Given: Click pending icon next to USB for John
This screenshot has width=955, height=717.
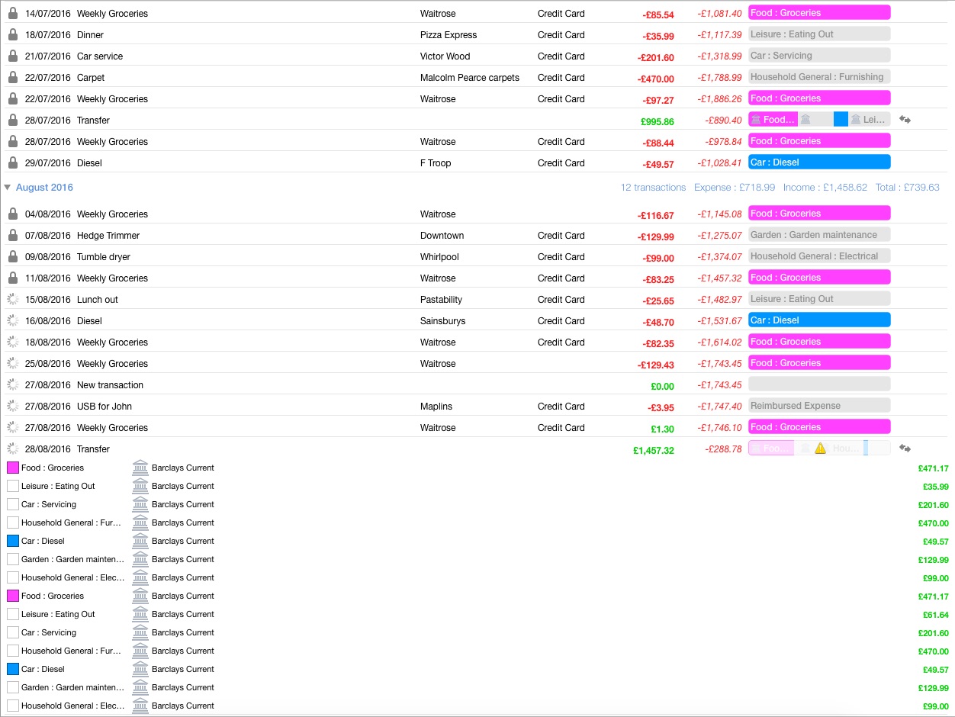Looking at the screenshot, I should click(12, 407).
